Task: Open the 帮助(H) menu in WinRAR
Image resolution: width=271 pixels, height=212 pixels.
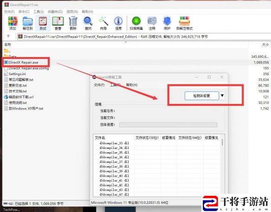Action: (x=87, y=12)
